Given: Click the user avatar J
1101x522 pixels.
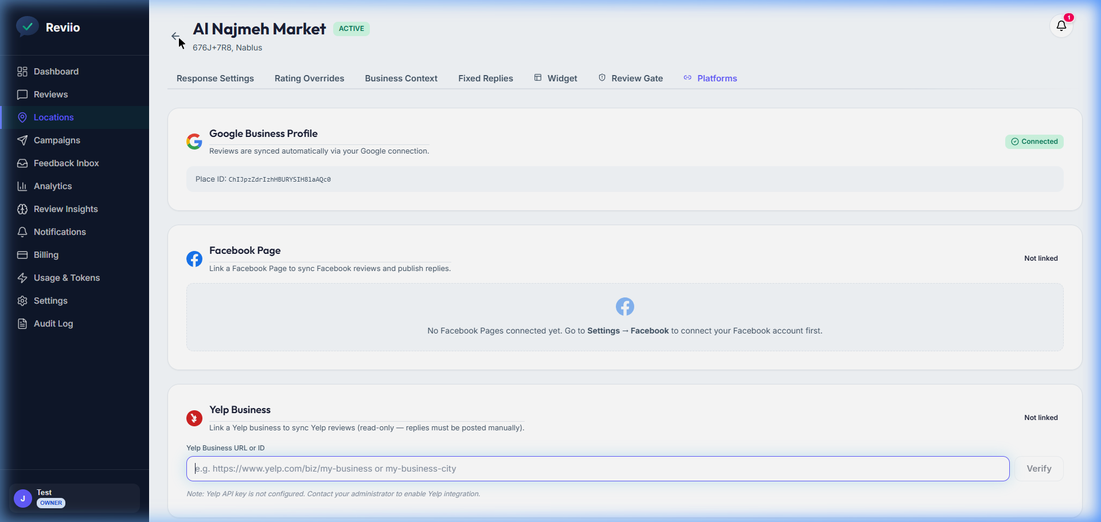Looking at the screenshot, I should [23, 499].
